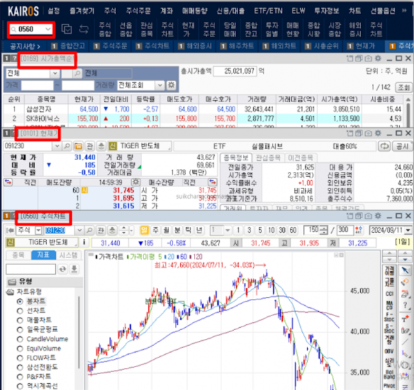This screenshot has width=414, height=390.
Task: Select the diagonal trend line drawing tool
Action: click(405, 342)
